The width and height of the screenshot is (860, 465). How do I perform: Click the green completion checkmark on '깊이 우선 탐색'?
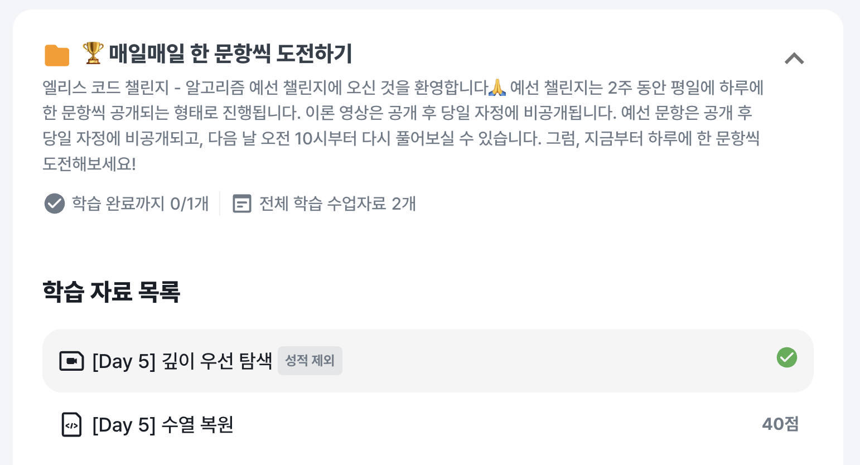pos(787,358)
